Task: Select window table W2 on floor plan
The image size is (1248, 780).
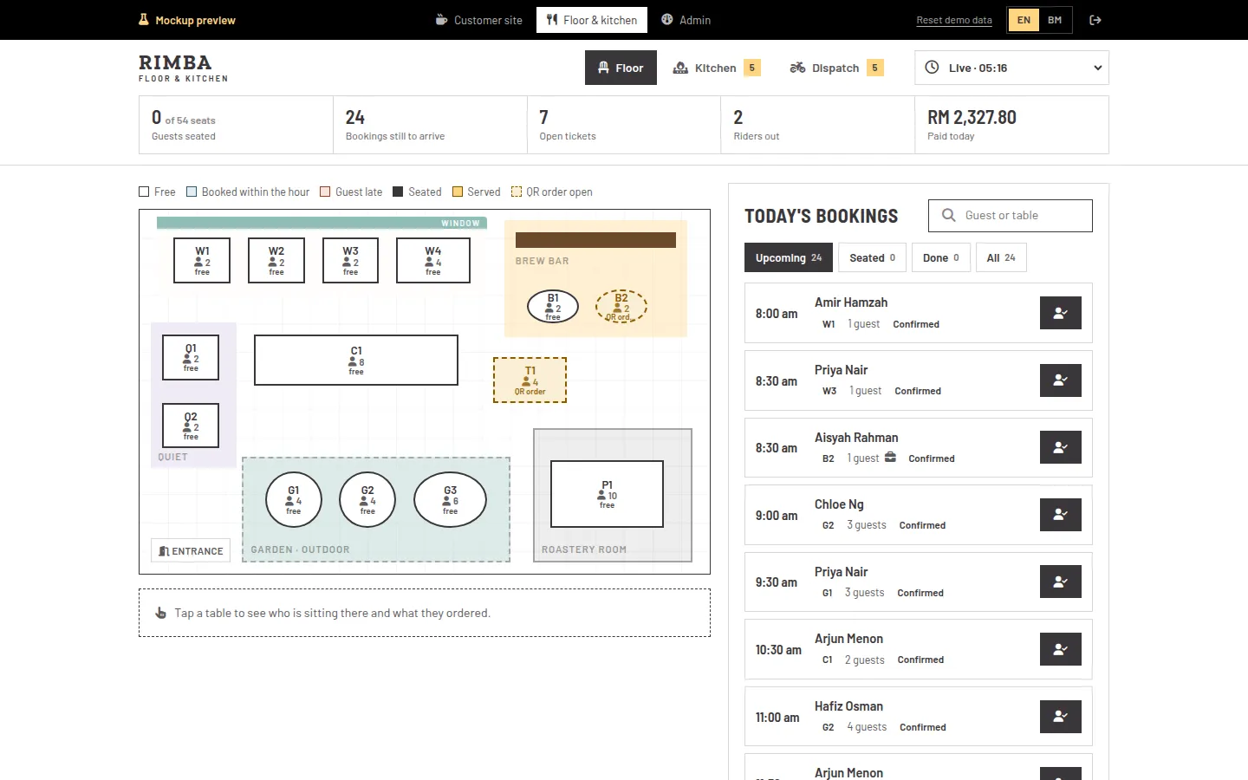Action: pos(276,260)
